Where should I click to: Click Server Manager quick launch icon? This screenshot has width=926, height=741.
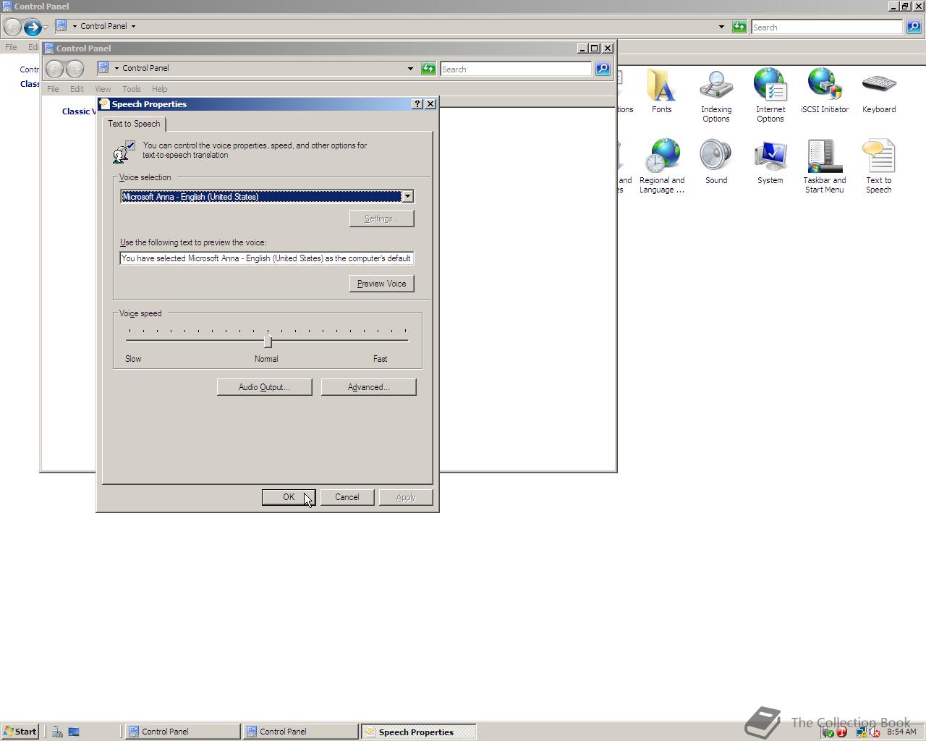tap(57, 732)
